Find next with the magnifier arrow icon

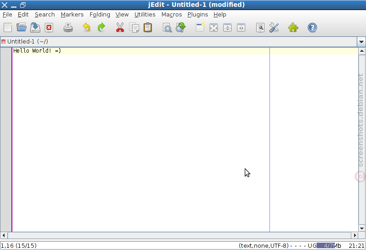(x=181, y=27)
